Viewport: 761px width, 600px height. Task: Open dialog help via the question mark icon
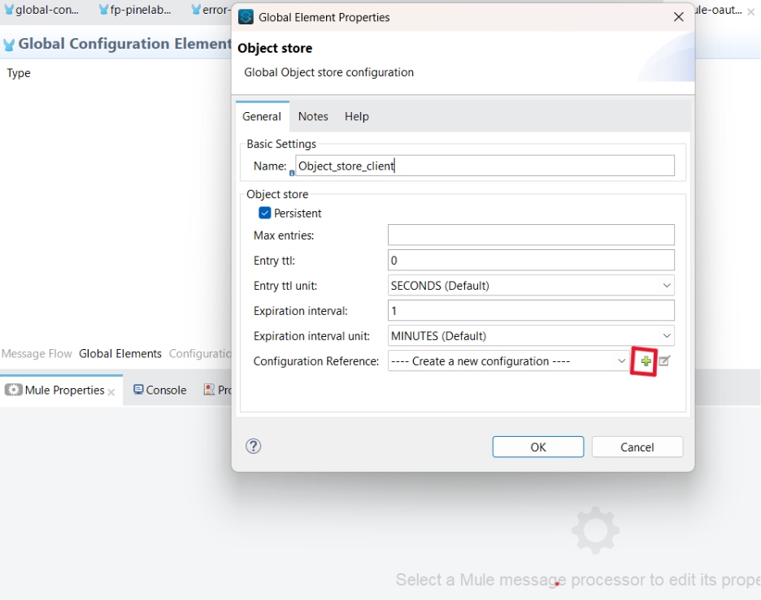(253, 446)
